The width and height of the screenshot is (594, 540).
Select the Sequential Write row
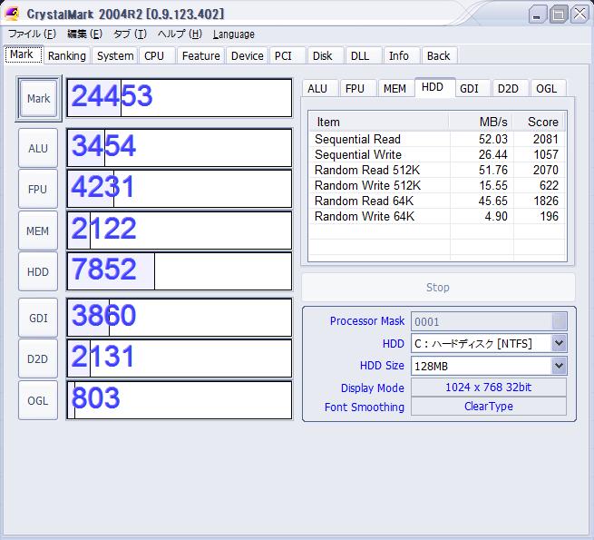click(x=437, y=154)
